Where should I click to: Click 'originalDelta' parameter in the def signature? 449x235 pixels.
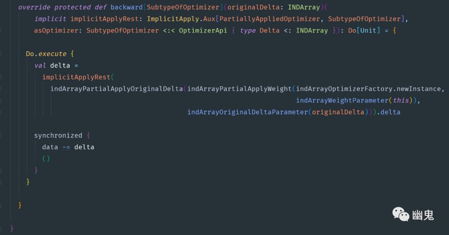click(254, 7)
